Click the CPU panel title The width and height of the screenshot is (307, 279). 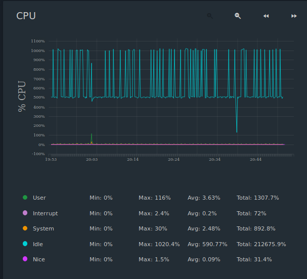click(x=26, y=16)
